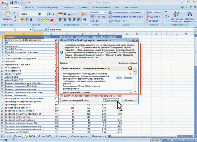Click the fill color bucket icon
This screenshot has height=142, width=197.
[45, 19]
